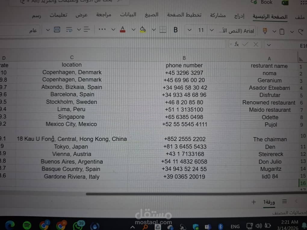The width and height of the screenshot is (307, 230).
Task: Click the cell +39 0365 20019
Action: point(184,176)
